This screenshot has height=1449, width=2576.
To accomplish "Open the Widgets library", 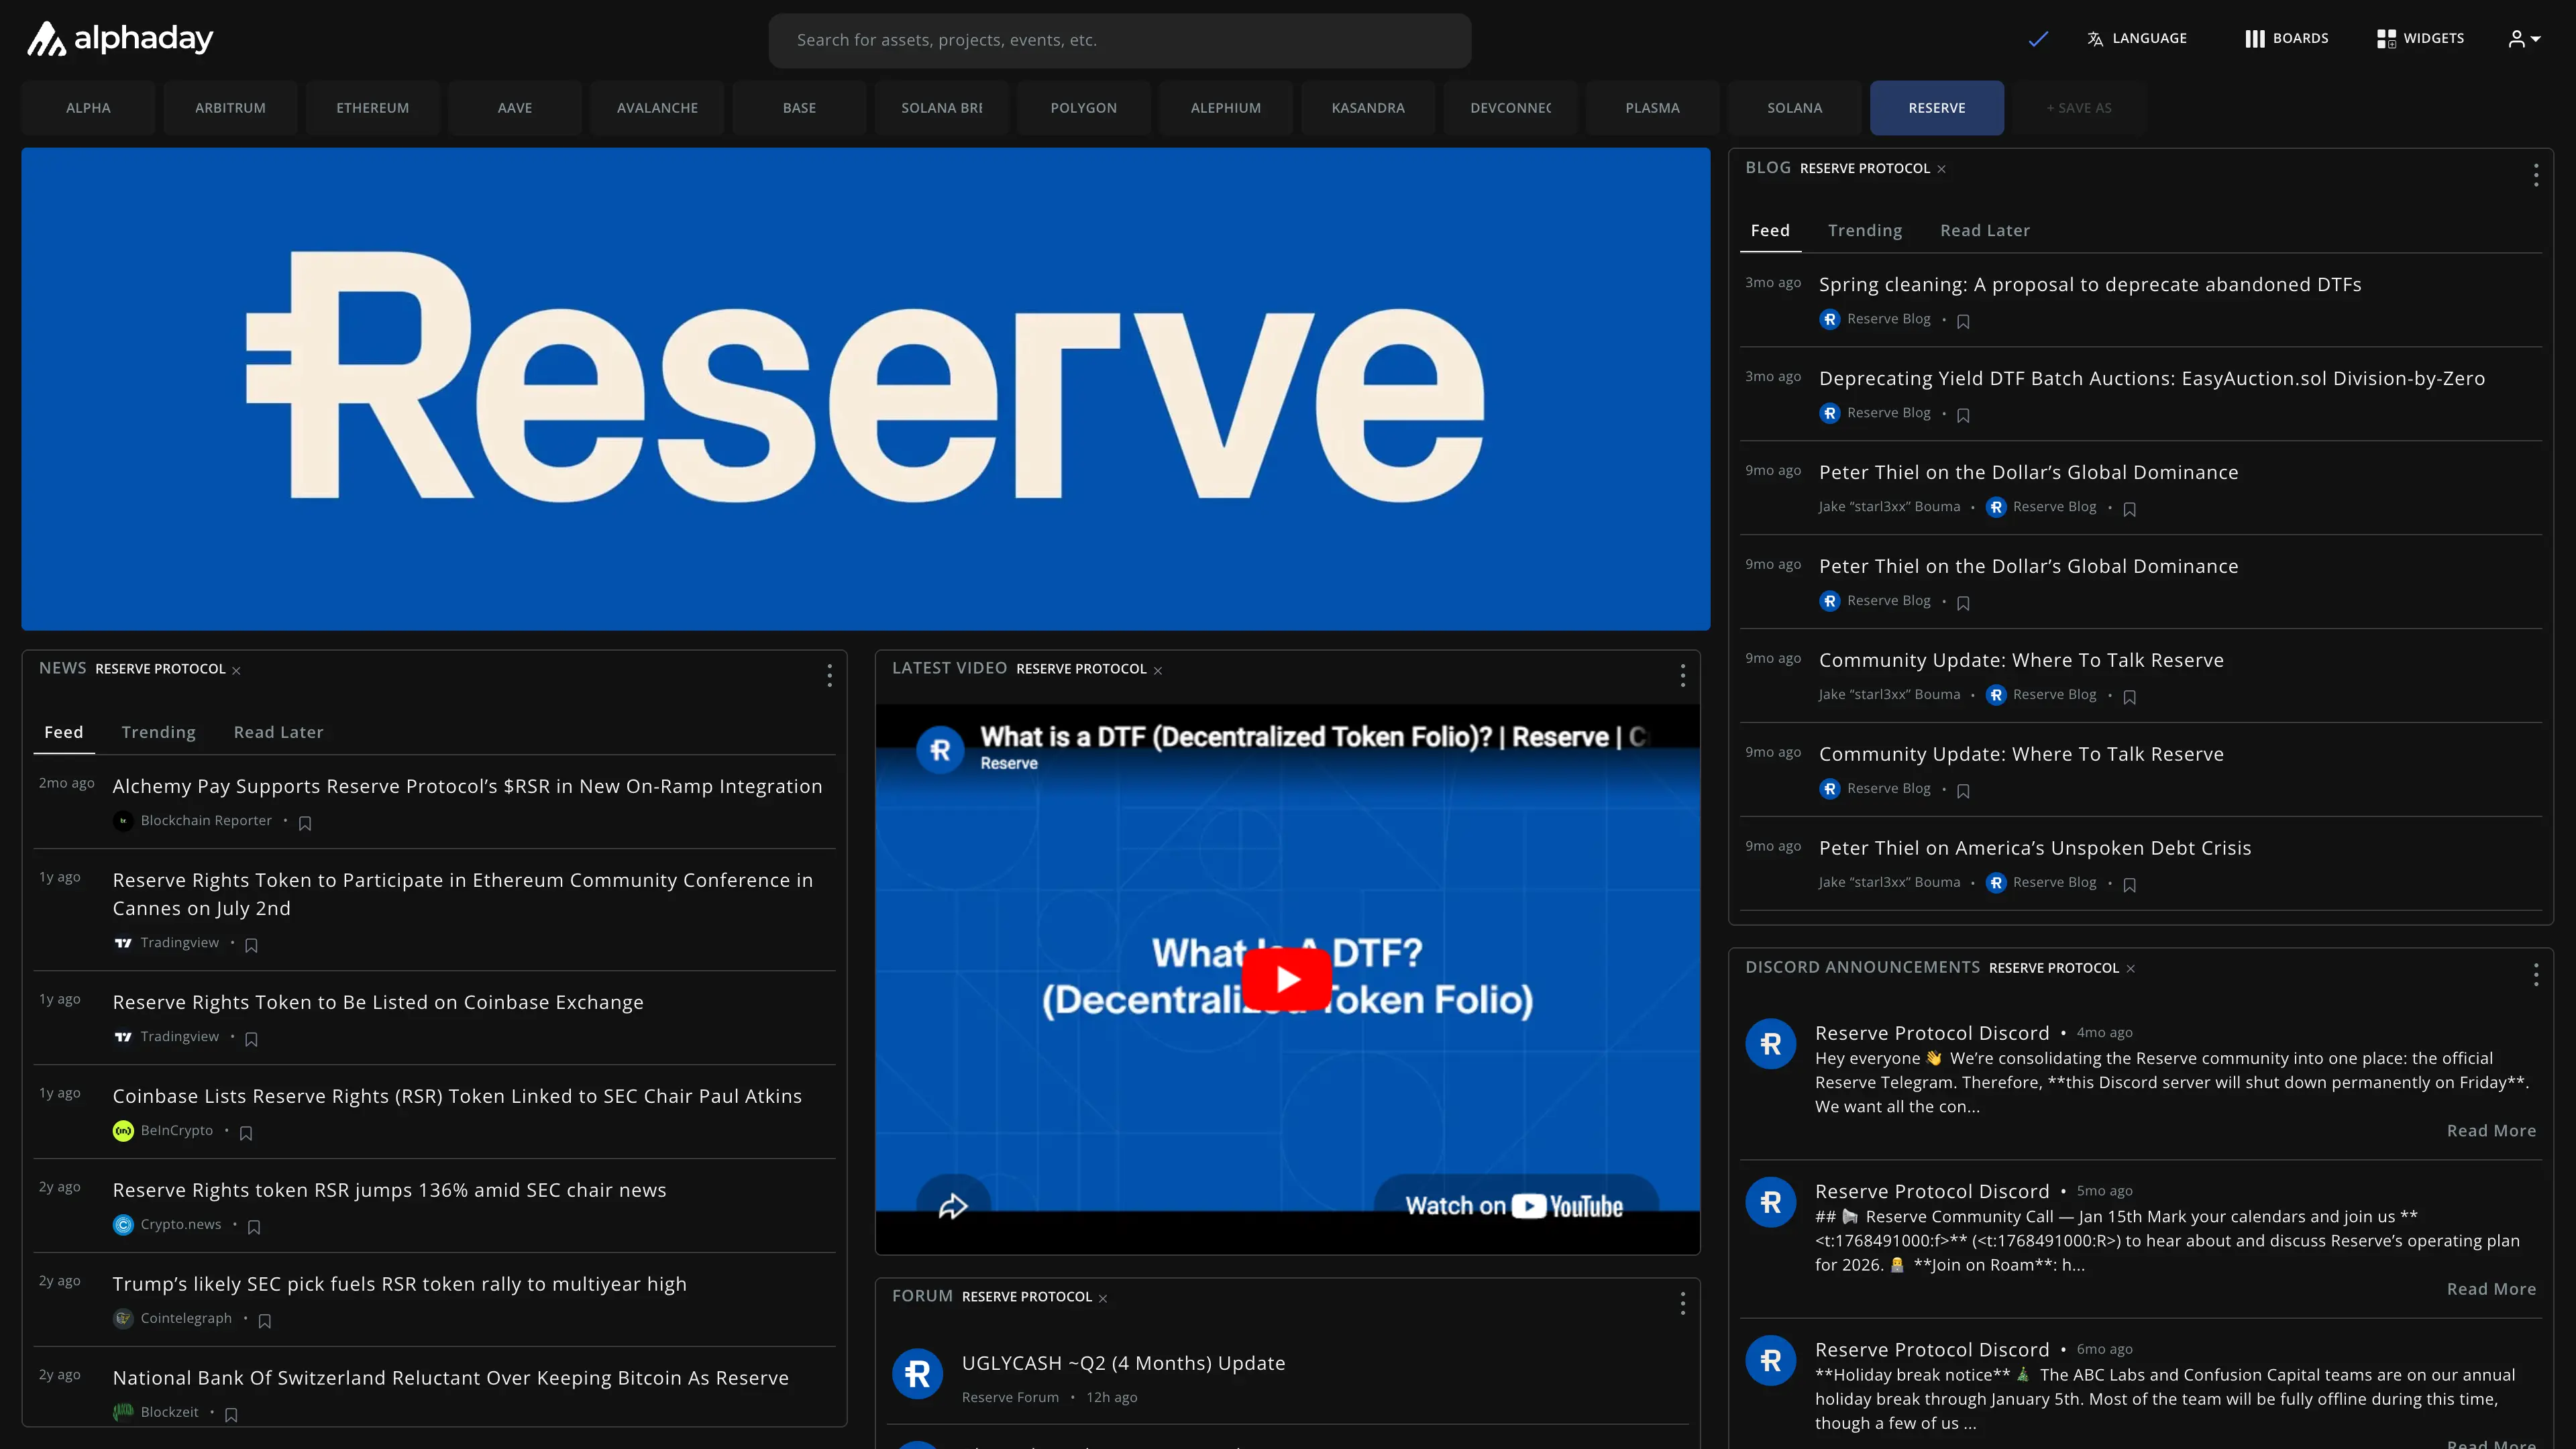I will pos(2421,39).
